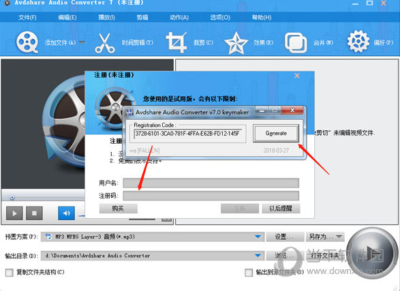The width and height of the screenshot is (400, 291).
Task: Enable 输出到源文件夹 checkbox
Action: [x=249, y=273]
